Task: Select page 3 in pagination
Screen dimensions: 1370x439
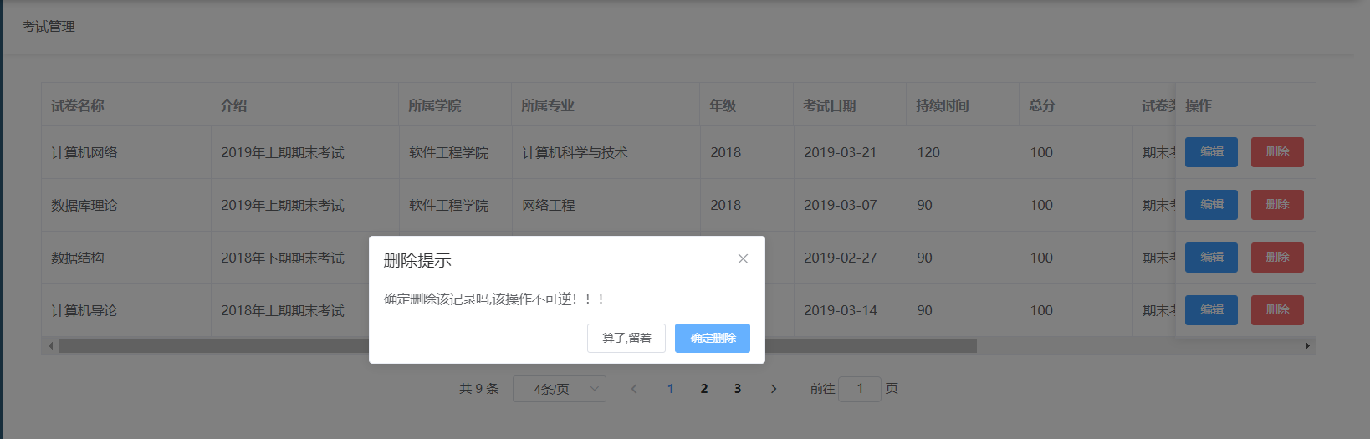Action: pos(738,389)
